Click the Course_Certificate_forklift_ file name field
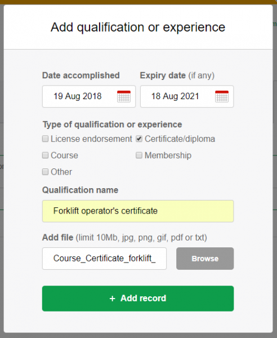277x338 pixels. pos(104,259)
